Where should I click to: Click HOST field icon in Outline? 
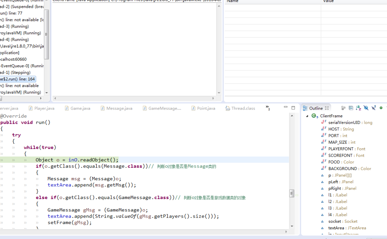[x=324, y=129]
